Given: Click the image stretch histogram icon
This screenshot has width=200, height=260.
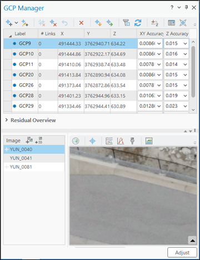Looking at the screenshot, I should [x=109, y=141].
